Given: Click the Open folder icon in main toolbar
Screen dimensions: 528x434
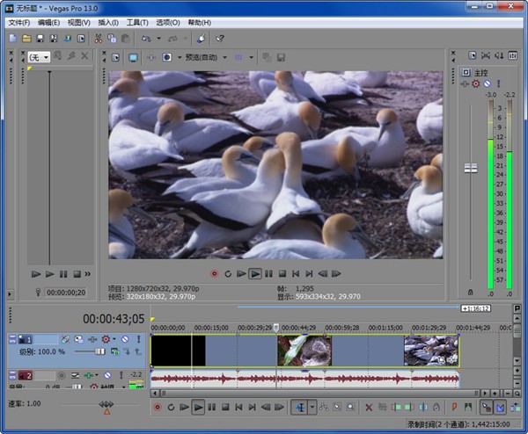Looking at the screenshot, I should 26,39.
